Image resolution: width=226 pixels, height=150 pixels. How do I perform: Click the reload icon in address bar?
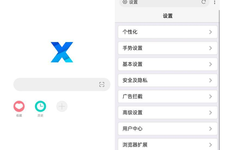(x=203, y=2)
